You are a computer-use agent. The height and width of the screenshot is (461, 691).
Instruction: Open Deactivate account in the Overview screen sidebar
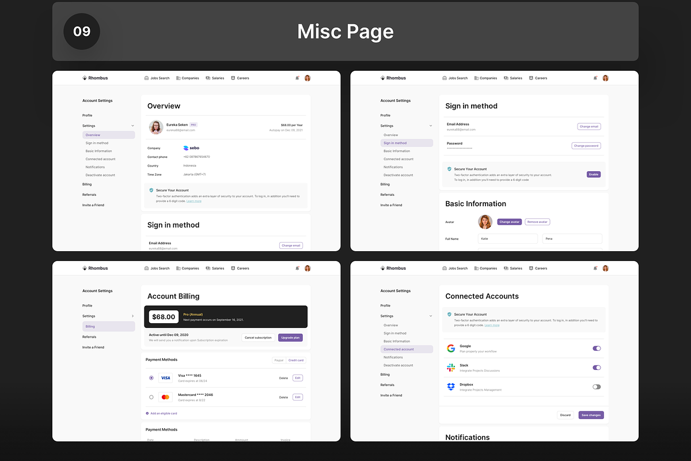[x=100, y=175]
